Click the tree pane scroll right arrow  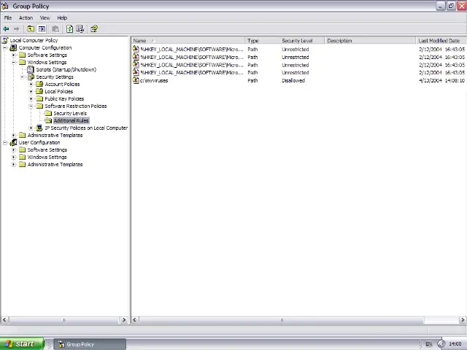point(124,320)
